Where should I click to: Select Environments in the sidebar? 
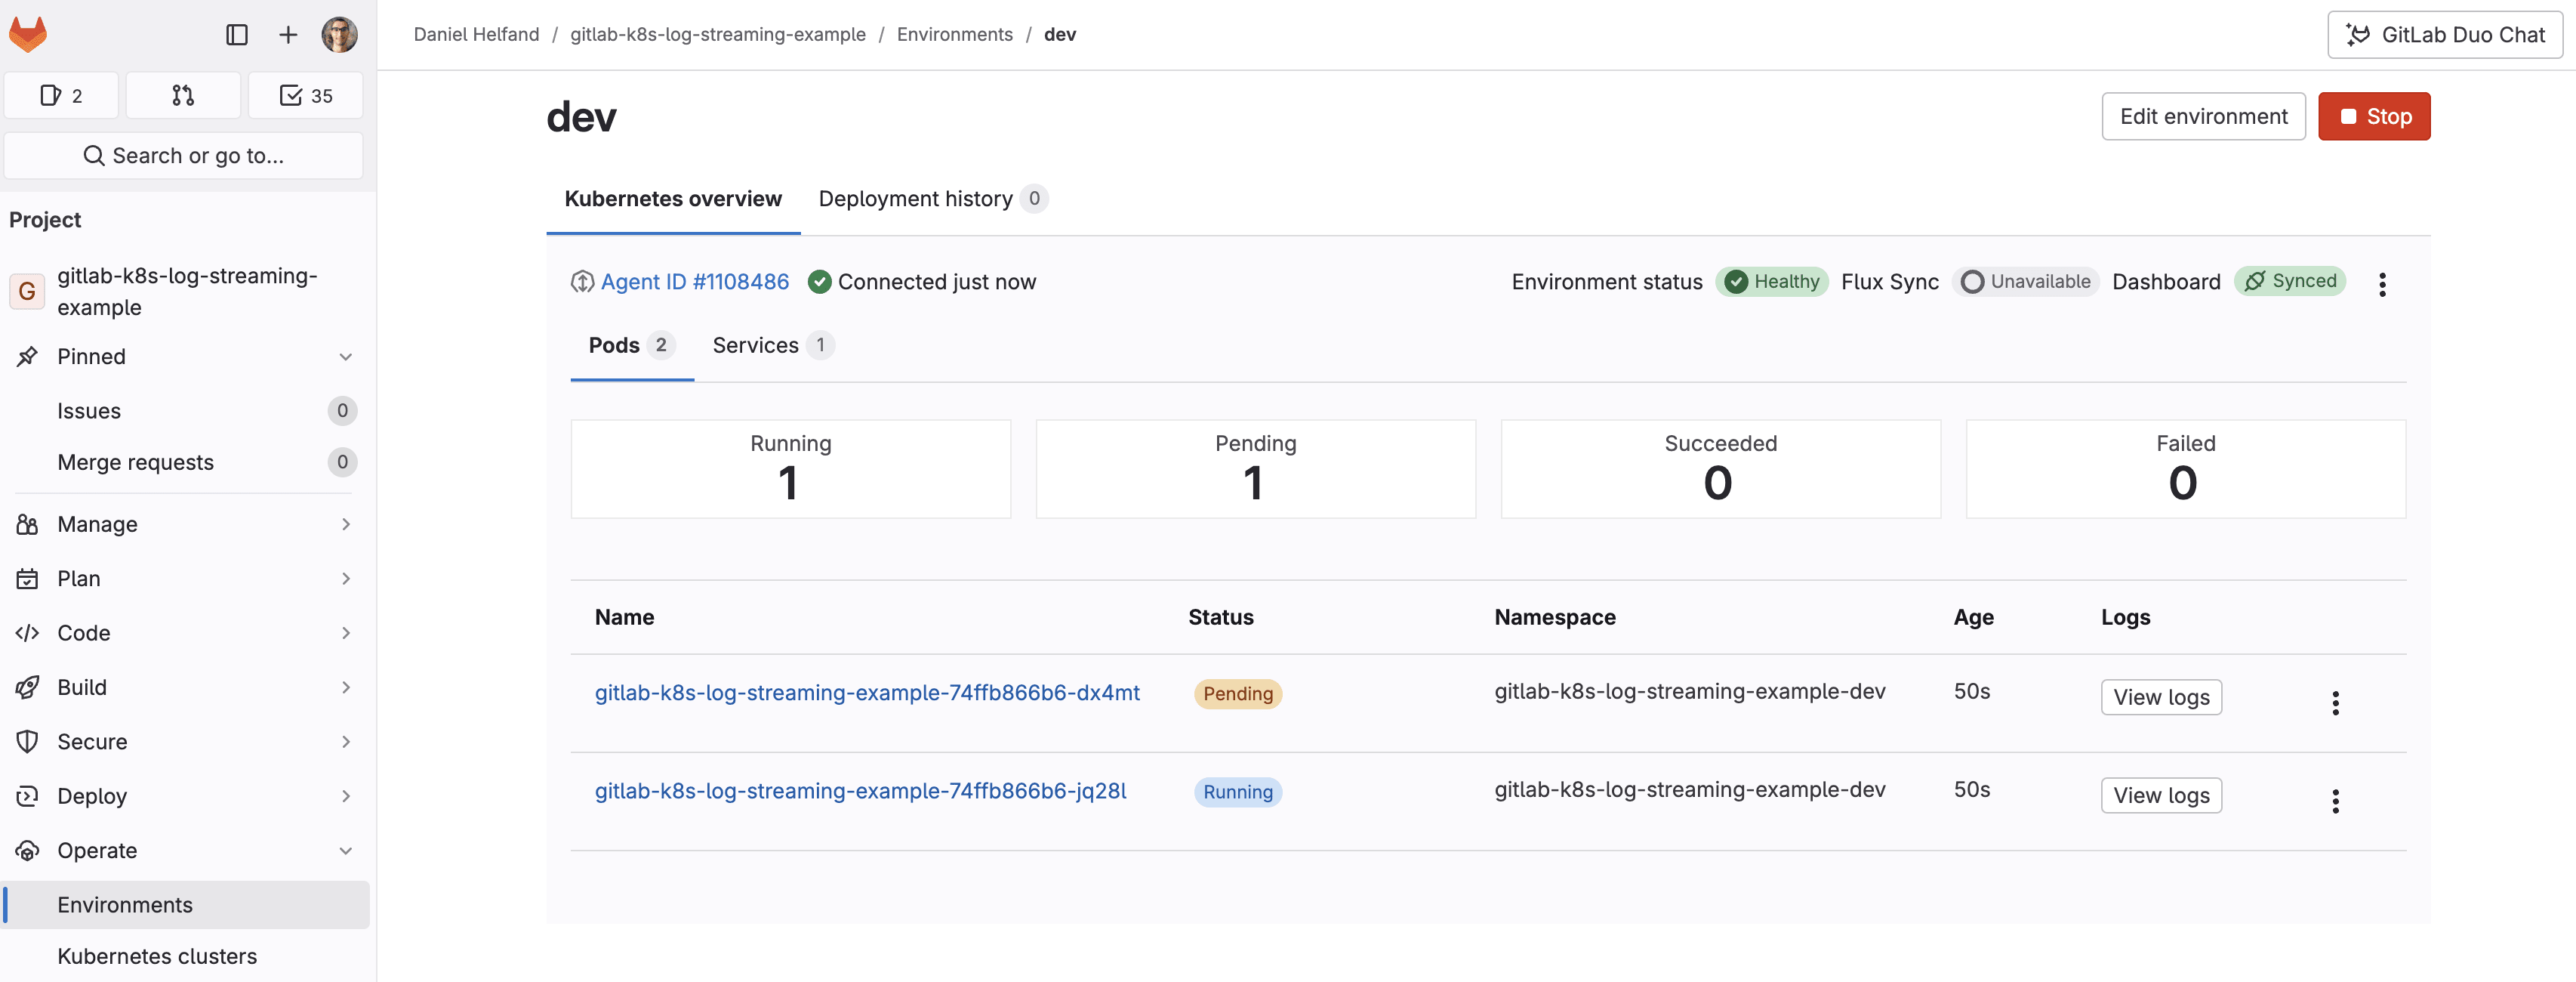tap(186, 905)
